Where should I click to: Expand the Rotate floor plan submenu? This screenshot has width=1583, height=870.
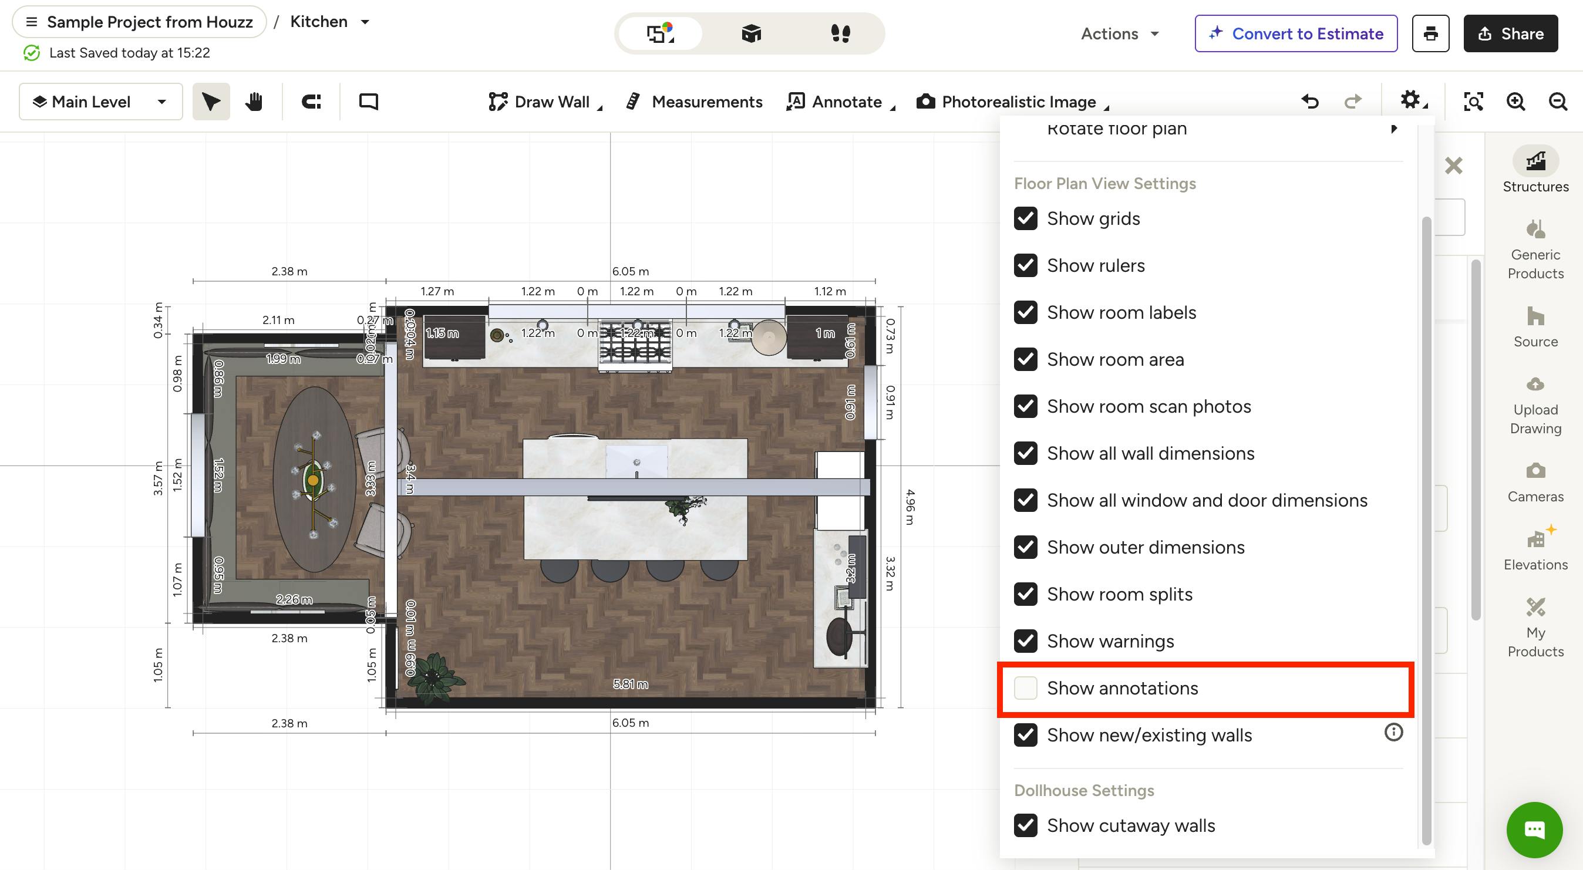pyautogui.click(x=1208, y=129)
